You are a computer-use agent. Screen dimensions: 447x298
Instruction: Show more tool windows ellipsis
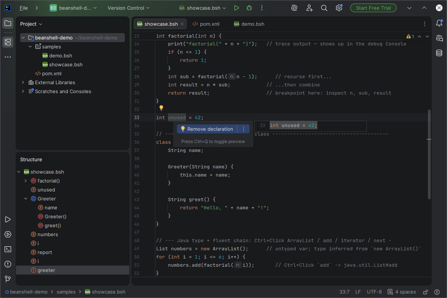[x=7, y=57]
